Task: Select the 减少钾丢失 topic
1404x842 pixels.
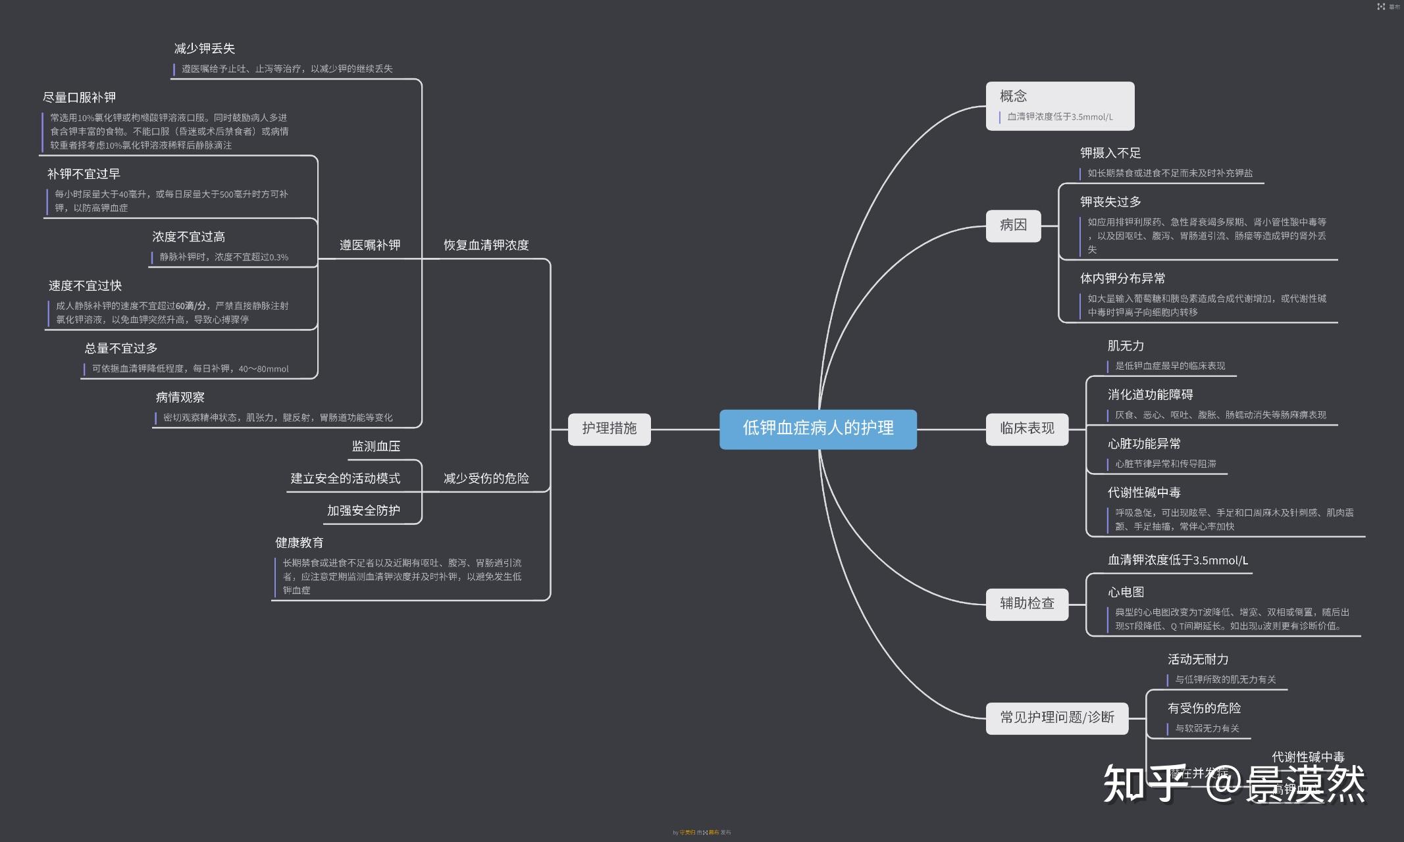Action: click(x=205, y=49)
